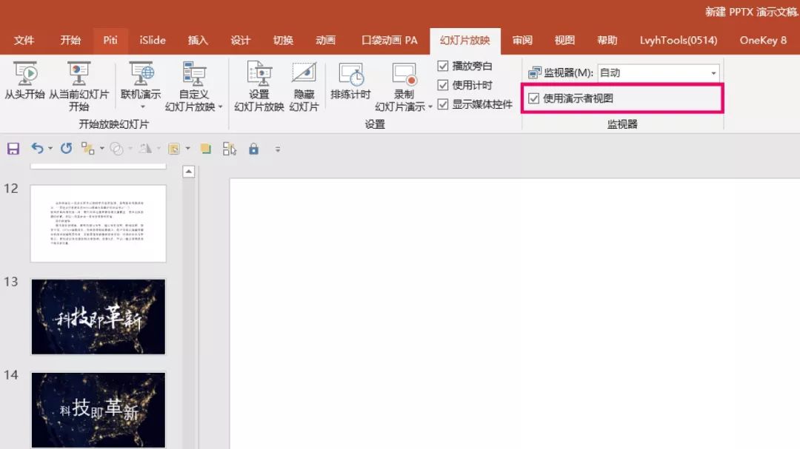Expand the 联机演示 dropdown arrow
This screenshot has height=449, width=800.
[x=143, y=107]
